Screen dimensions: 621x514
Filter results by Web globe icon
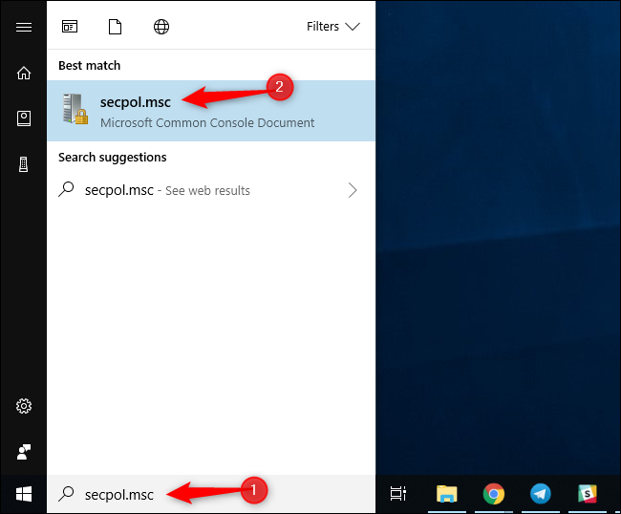161,27
